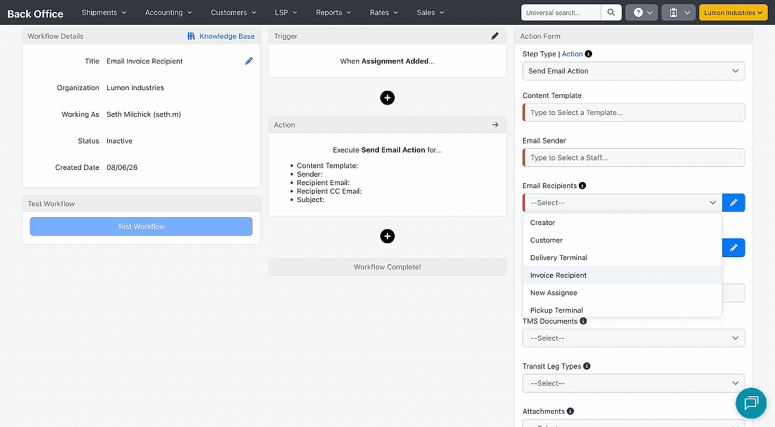
Task: Open the Transit Leg Types select dropdown
Action: click(634, 383)
